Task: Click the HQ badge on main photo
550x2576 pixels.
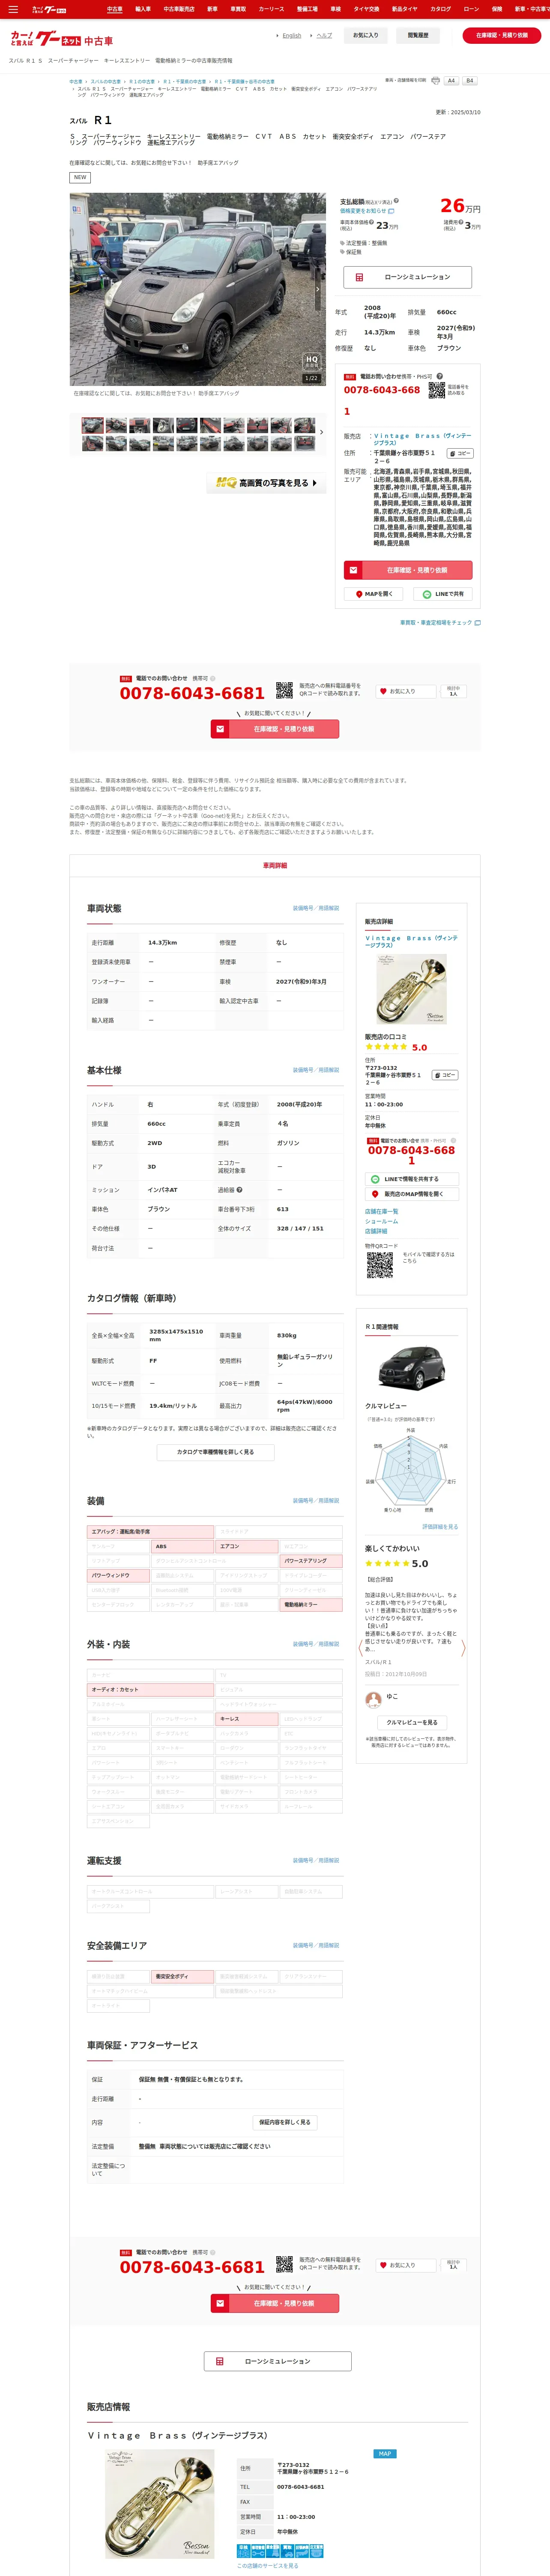Action: click(311, 361)
